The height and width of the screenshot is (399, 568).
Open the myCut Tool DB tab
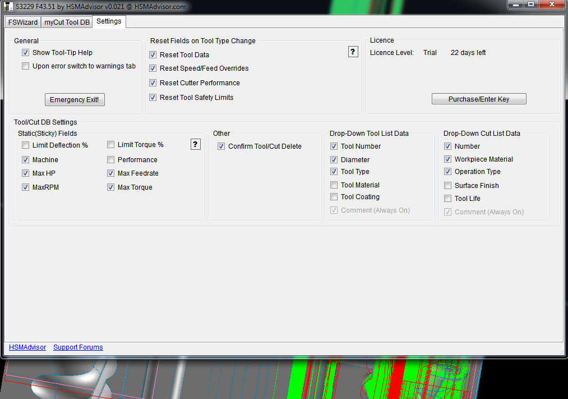[x=67, y=22]
